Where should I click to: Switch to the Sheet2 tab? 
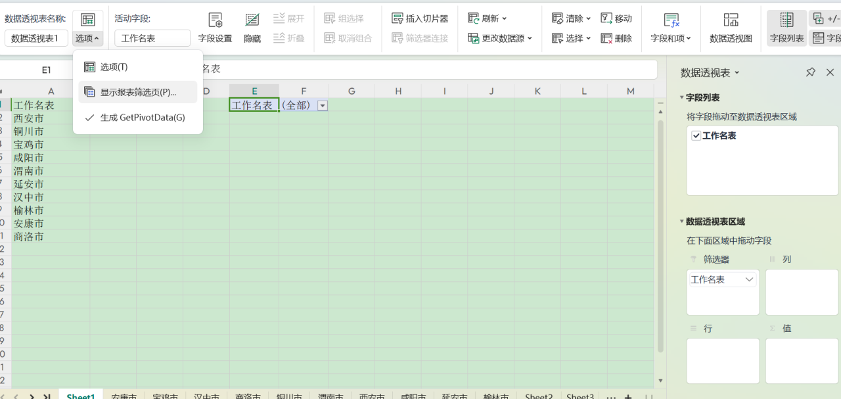539,396
